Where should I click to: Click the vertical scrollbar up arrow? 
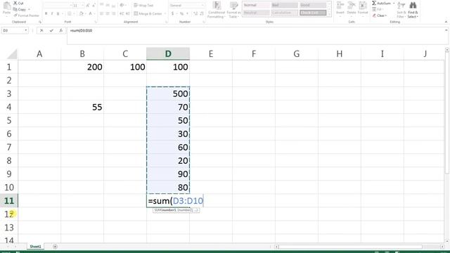[x=447, y=50]
